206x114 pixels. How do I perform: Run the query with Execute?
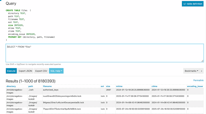11,71
